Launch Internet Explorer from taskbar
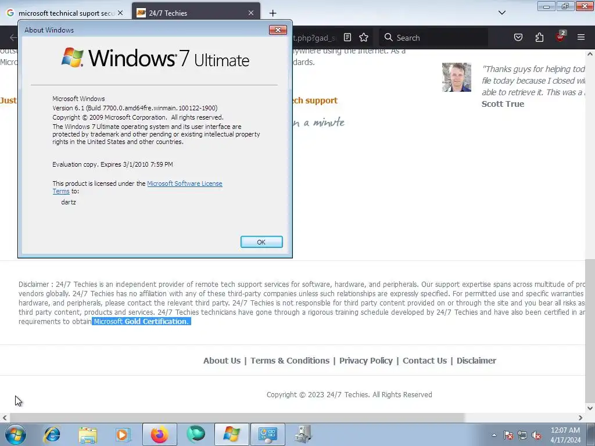 [x=52, y=434]
